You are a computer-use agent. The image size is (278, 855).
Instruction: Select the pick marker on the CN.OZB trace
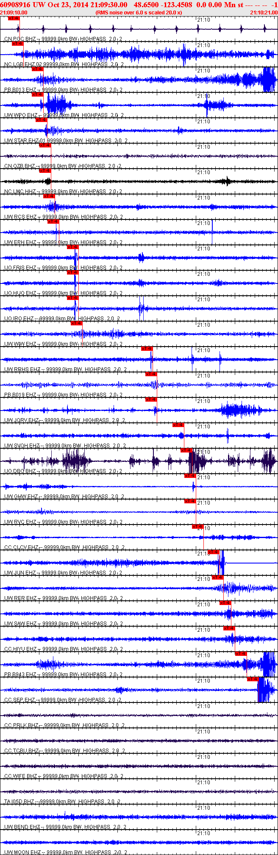point(45,145)
